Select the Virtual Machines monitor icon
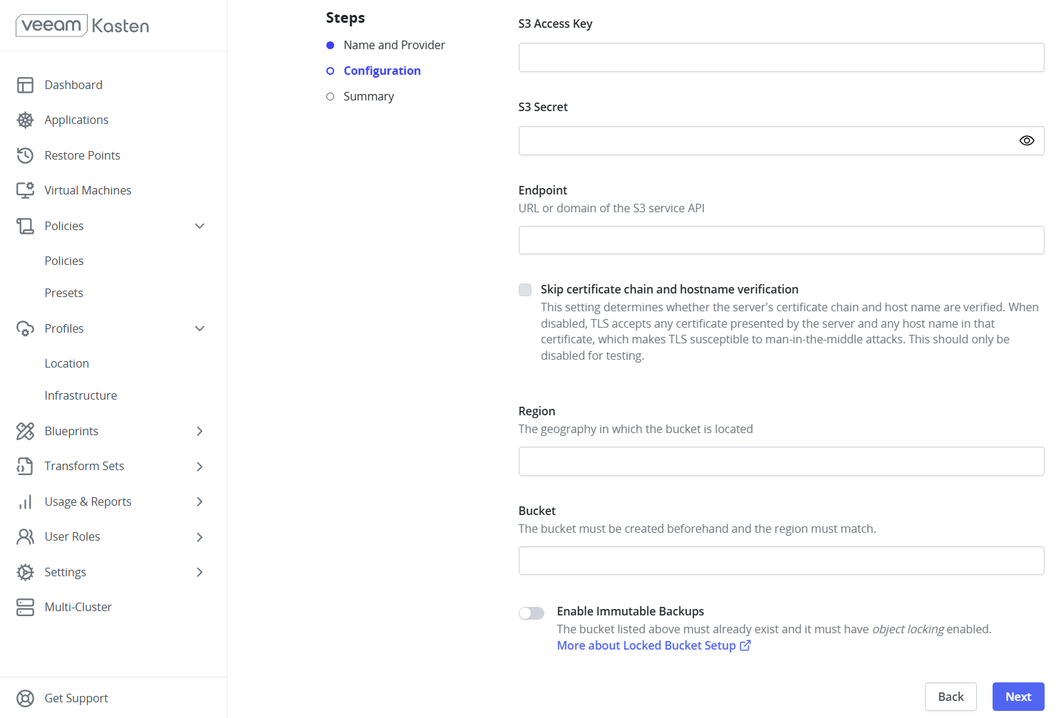The width and height of the screenshot is (1056, 718). tap(25, 190)
